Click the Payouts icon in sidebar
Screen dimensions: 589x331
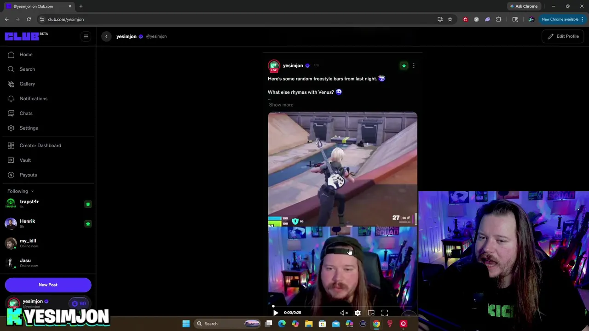11,175
